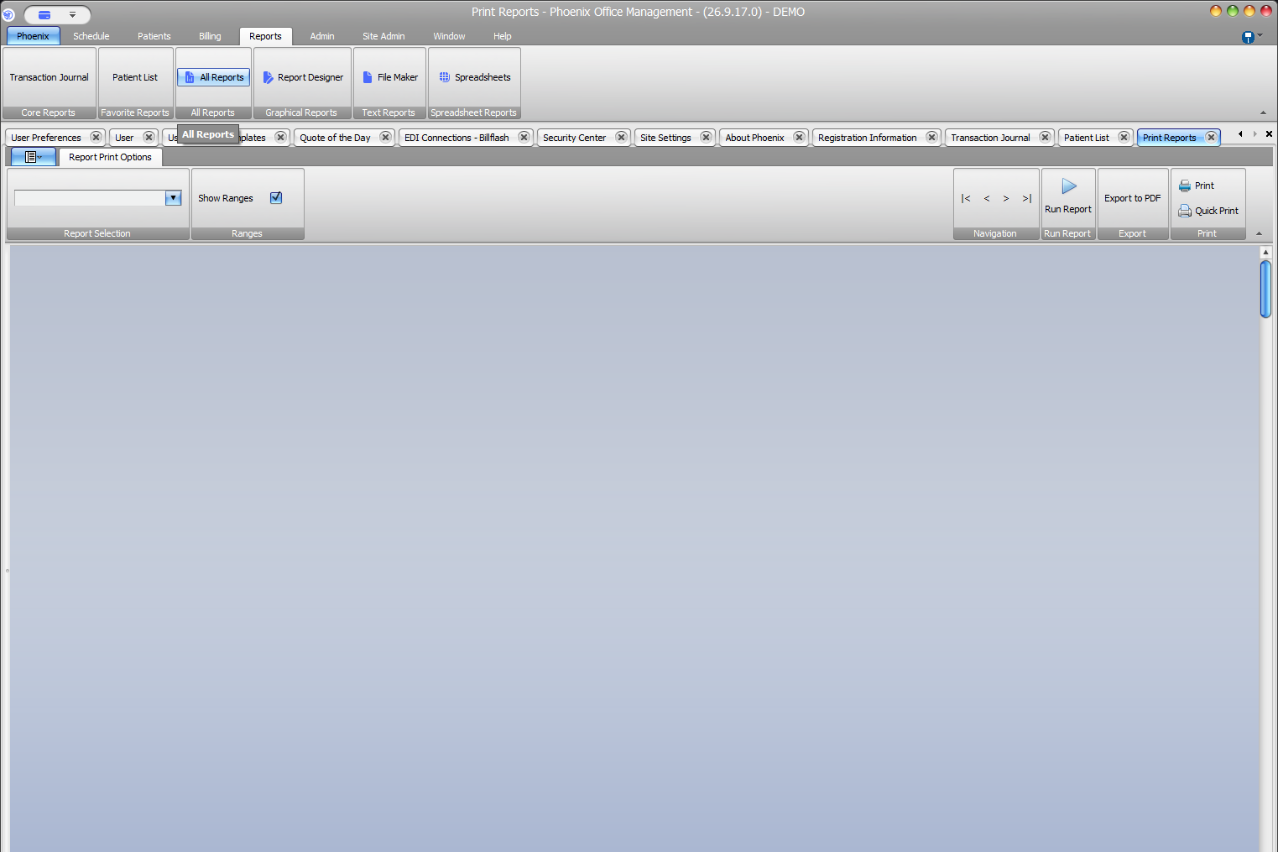The width and height of the screenshot is (1278, 852).
Task: Toggle the Show Ranges checkbox
Action: [276, 198]
